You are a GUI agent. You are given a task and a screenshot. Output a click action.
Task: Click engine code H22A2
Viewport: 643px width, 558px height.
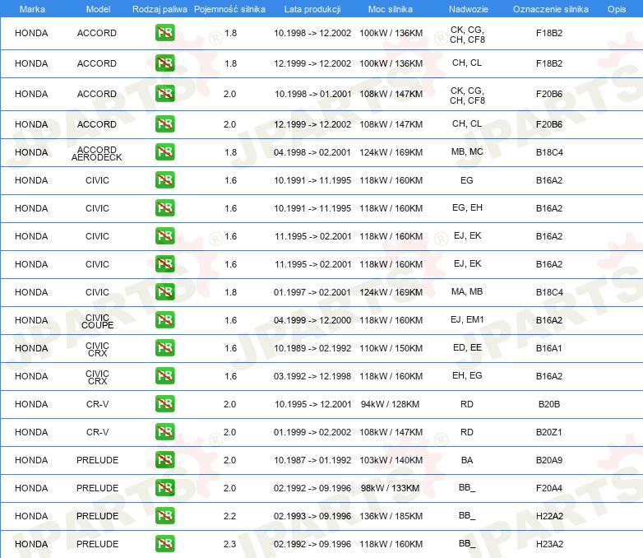click(x=549, y=516)
